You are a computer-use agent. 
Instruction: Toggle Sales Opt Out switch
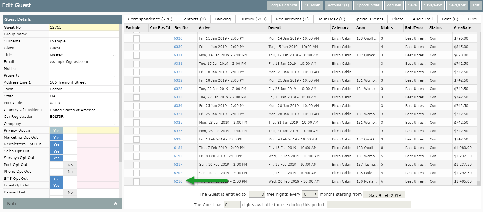(63, 151)
